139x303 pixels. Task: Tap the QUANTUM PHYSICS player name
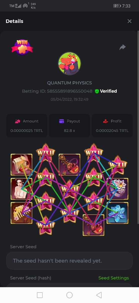coord(69,83)
